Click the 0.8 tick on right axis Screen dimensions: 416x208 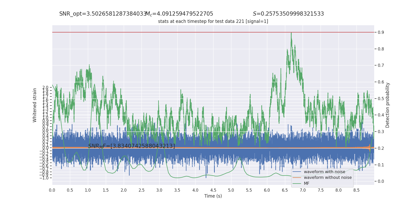381,49
